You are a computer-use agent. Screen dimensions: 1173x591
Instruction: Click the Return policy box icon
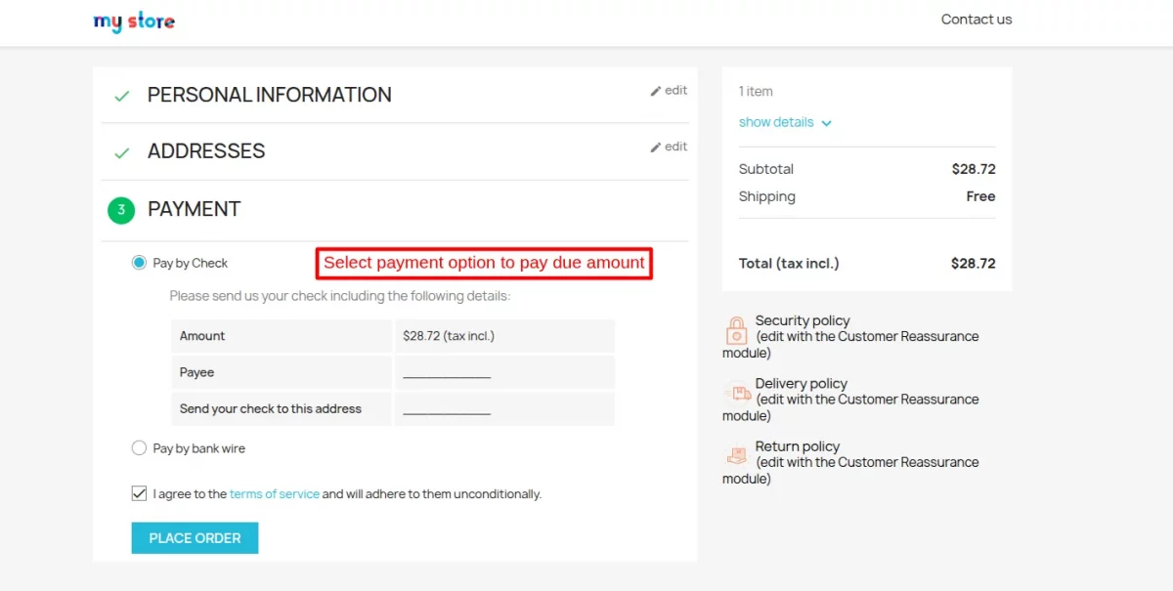coord(736,455)
